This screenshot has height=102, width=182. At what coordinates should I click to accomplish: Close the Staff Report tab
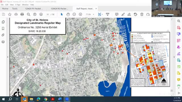click(96, 8)
